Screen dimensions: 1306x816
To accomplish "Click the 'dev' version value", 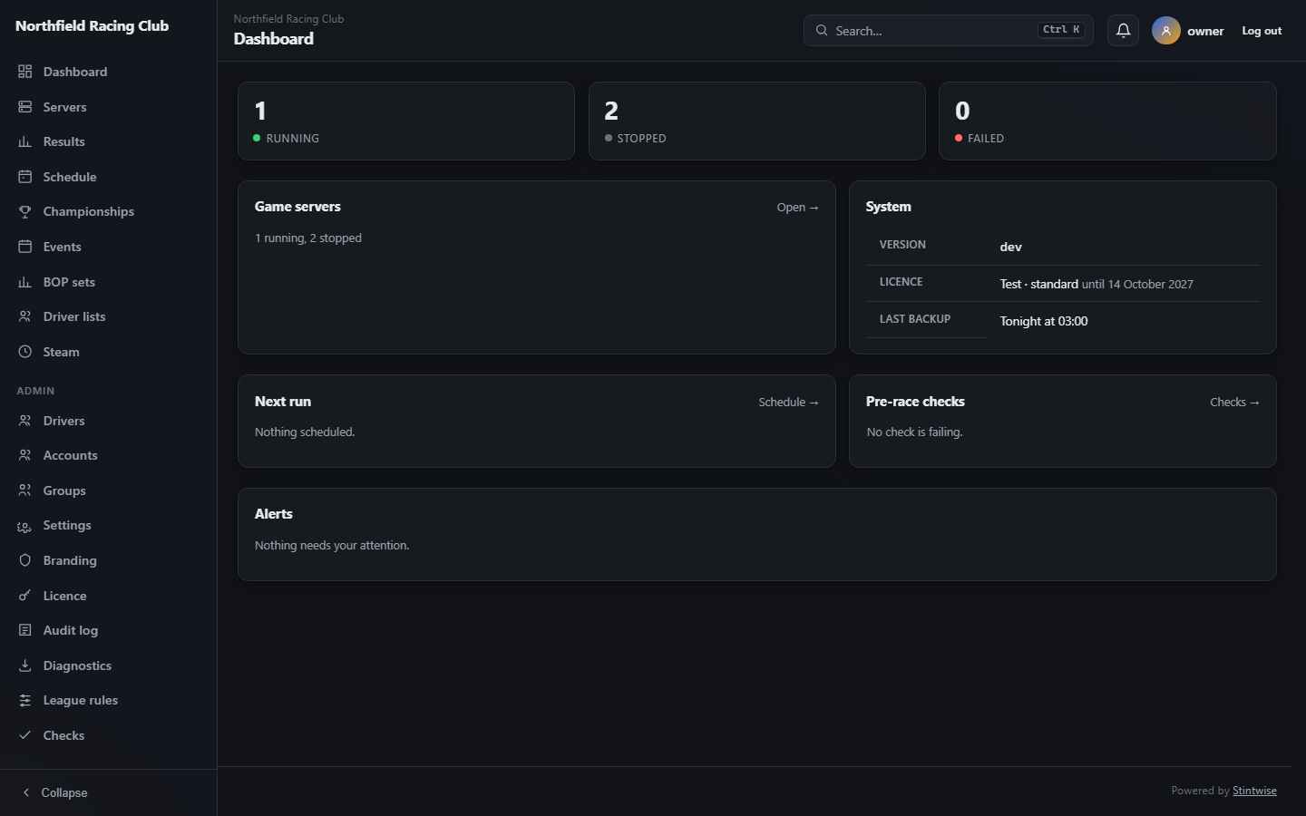I will click(x=1011, y=248).
